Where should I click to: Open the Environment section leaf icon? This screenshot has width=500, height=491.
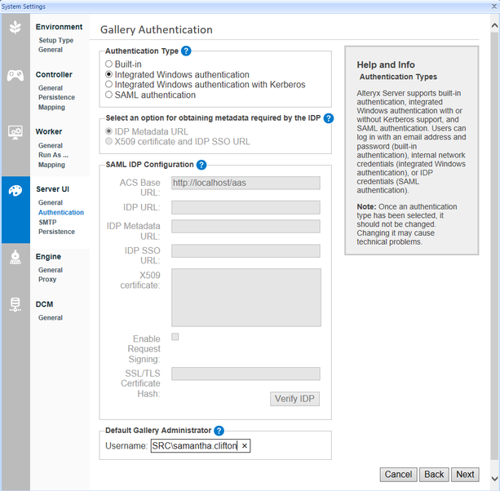(x=15, y=28)
